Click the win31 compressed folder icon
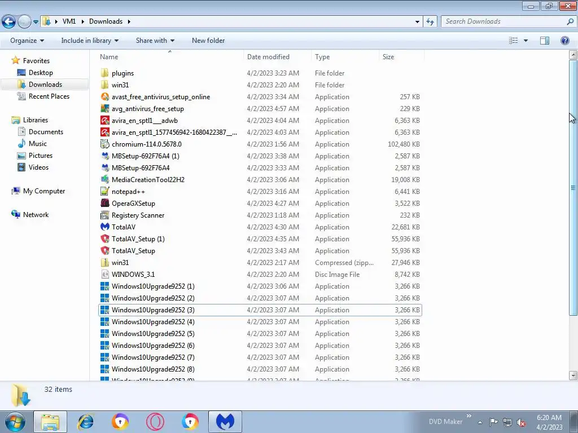The width and height of the screenshot is (578, 433). [104, 263]
